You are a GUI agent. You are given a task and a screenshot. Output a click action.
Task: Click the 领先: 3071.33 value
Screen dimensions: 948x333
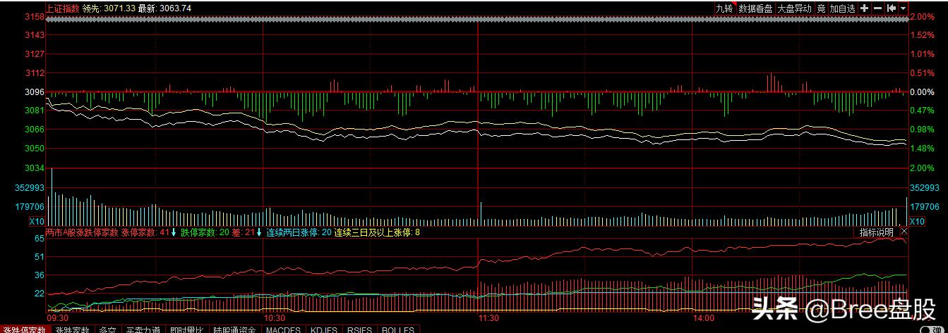pos(108,8)
